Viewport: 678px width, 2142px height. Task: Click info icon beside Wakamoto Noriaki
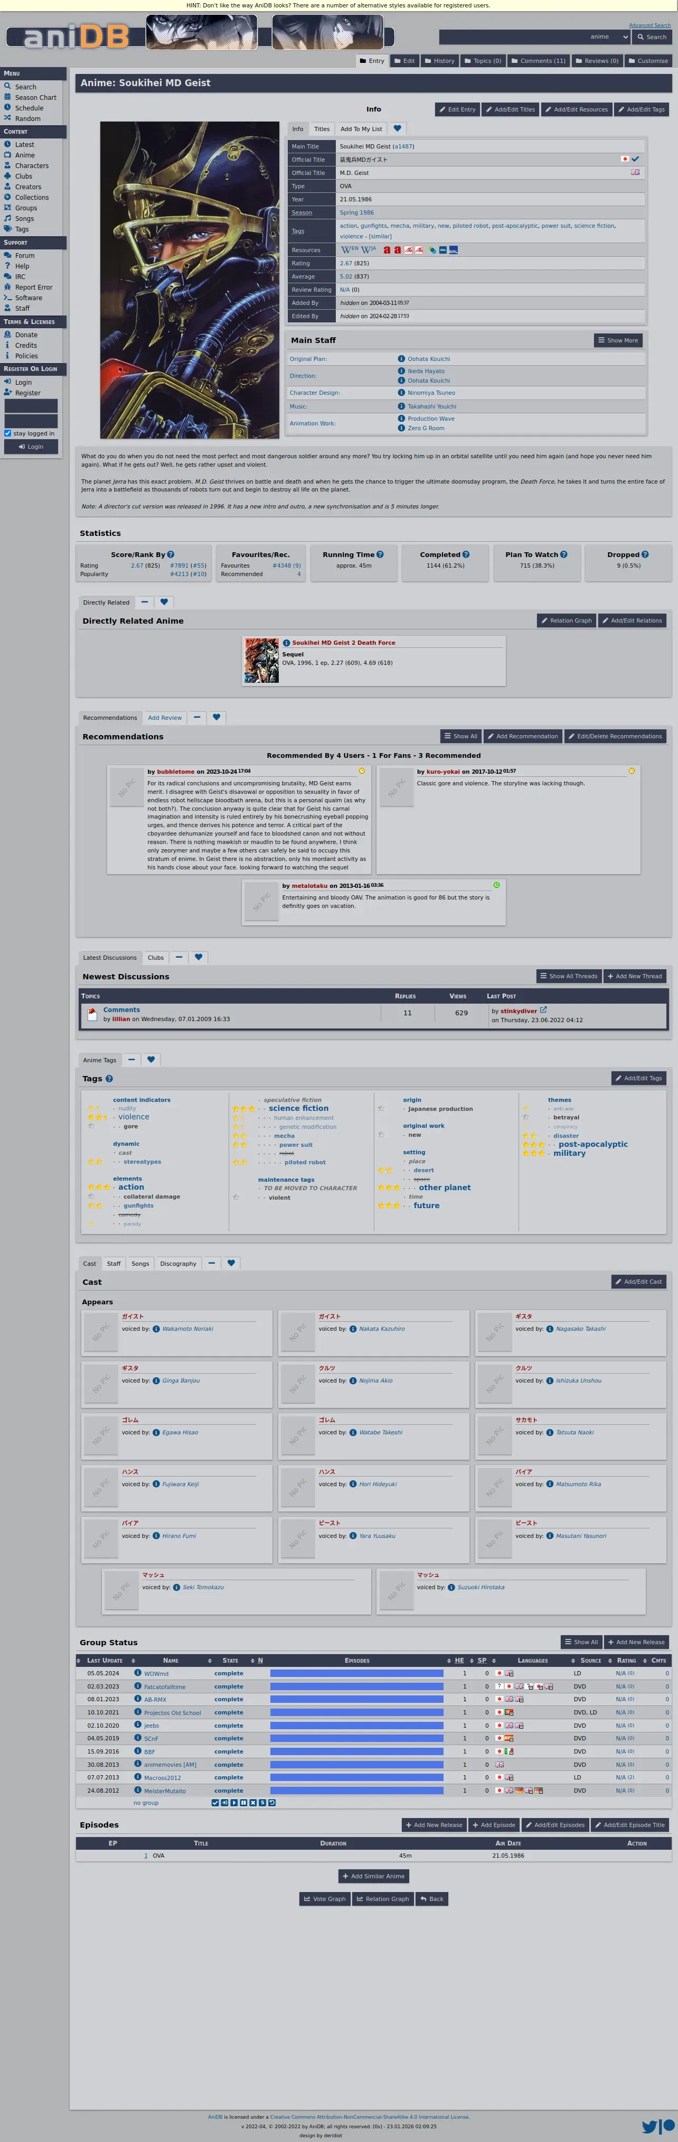[x=156, y=1329]
